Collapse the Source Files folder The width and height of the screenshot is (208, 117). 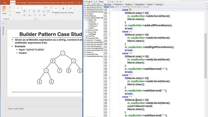86,32
